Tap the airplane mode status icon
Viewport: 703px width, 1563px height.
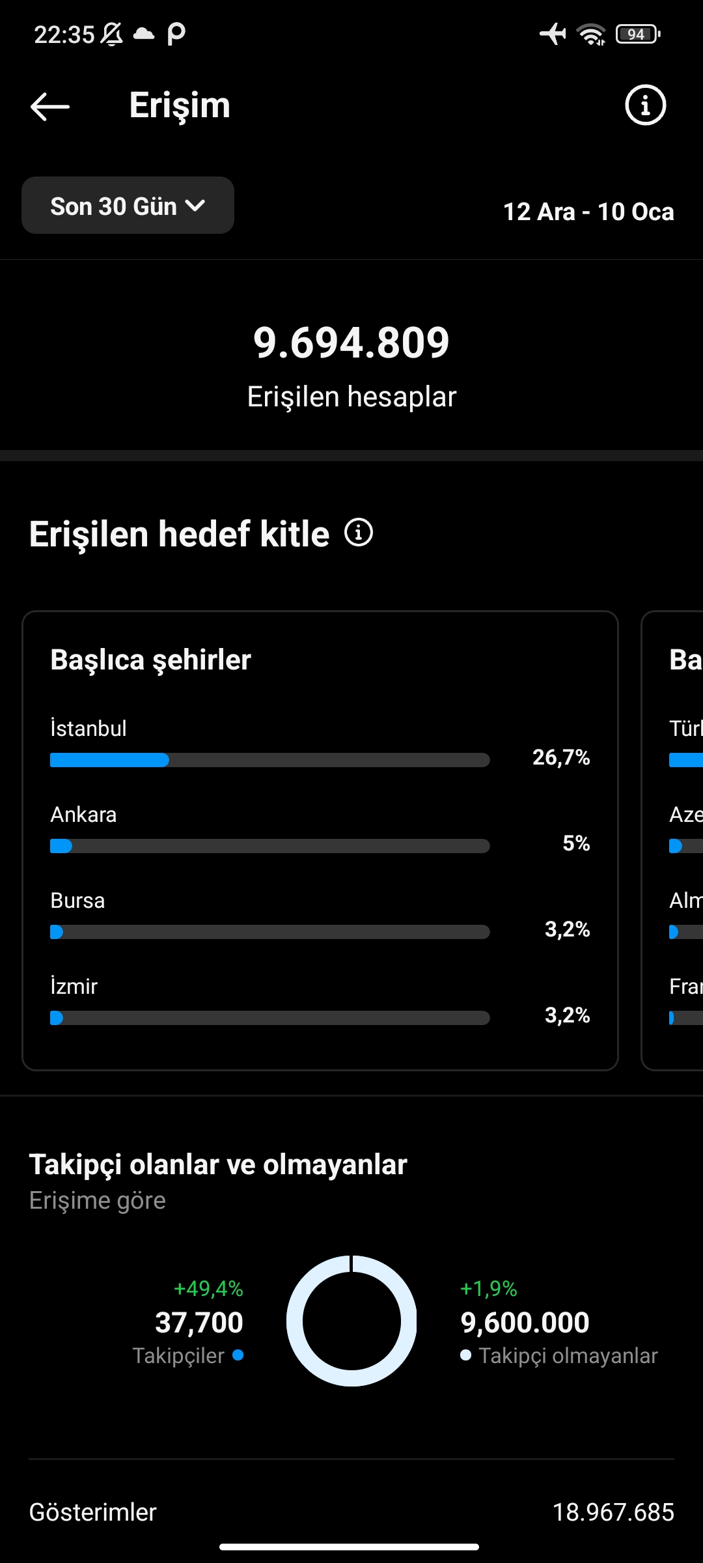553,33
